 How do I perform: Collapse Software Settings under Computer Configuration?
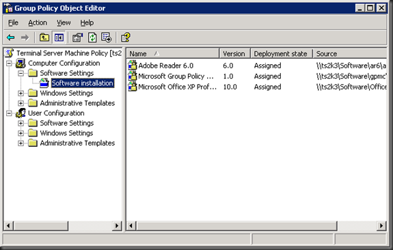[21, 73]
